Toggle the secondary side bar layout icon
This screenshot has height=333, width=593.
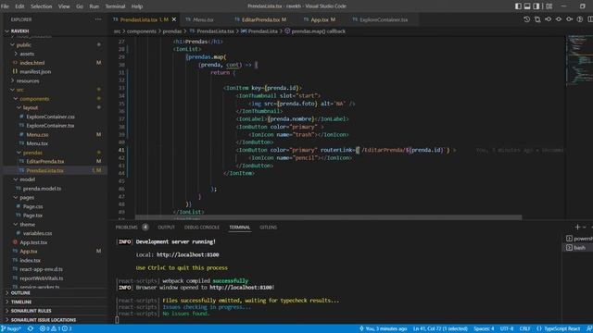click(536, 6)
